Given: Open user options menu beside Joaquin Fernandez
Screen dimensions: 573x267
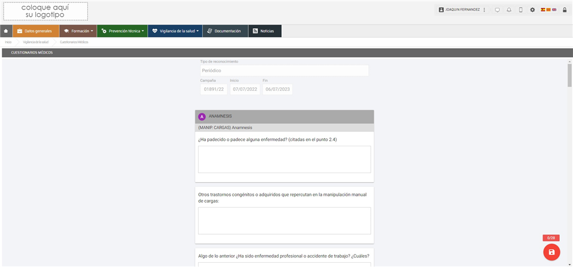Looking at the screenshot, I should coord(484,10).
